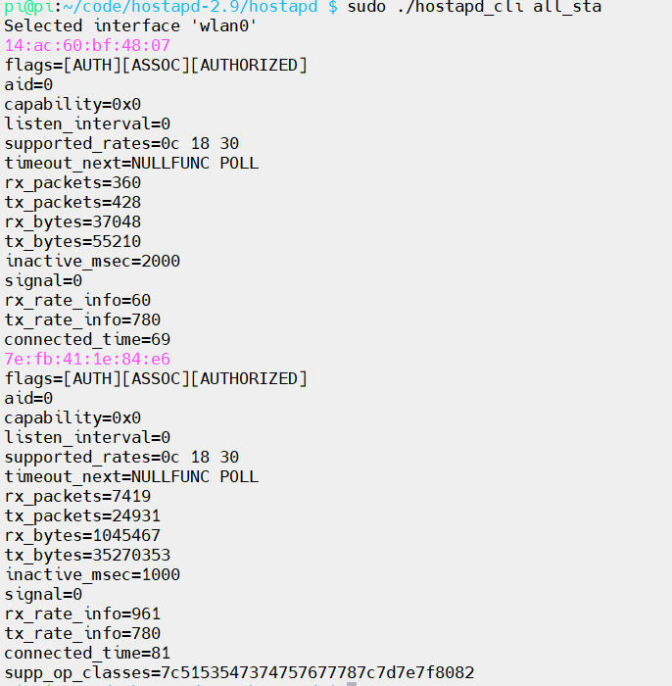Click the MAC address 7e:fb:41:1e:84:e6
672x686 pixels.
[87, 359]
